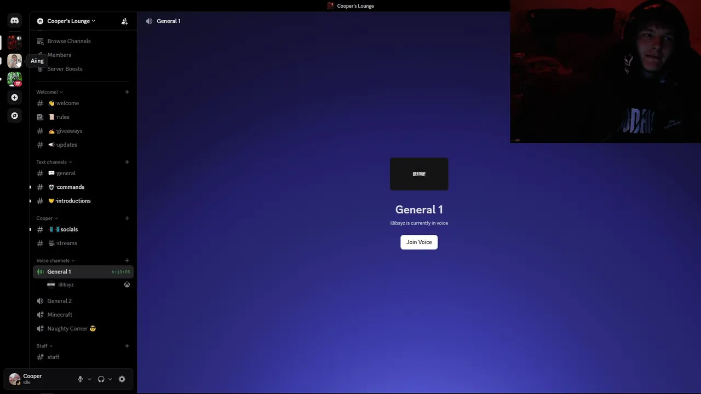Screen dimensions: 701x394
Task: Click the General 1 elapsed timer 6:13:05
Action: pos(120,272)
